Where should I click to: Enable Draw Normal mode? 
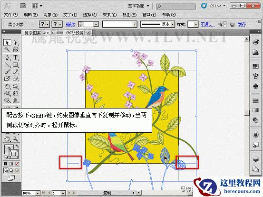[6, 170]
